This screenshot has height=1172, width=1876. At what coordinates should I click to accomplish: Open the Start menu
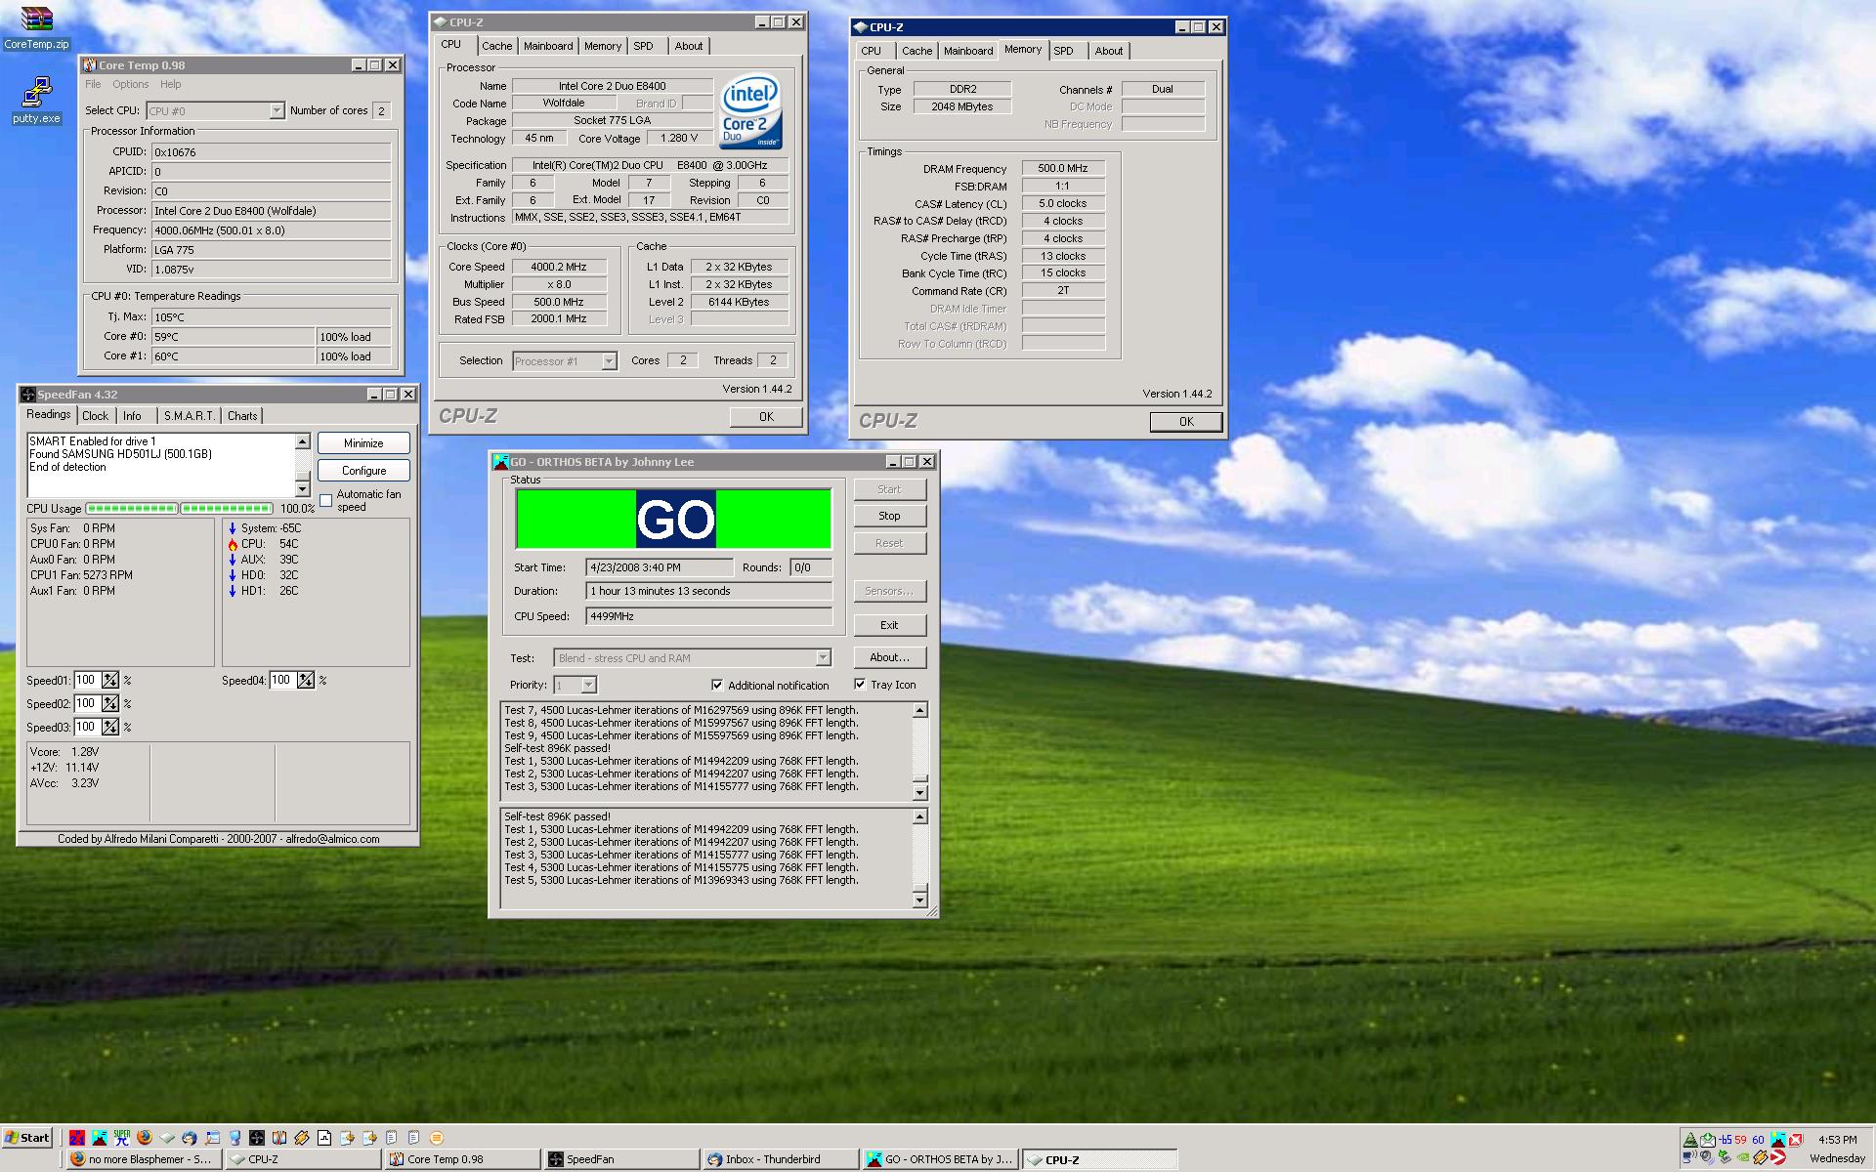(x=27, y=1138)
